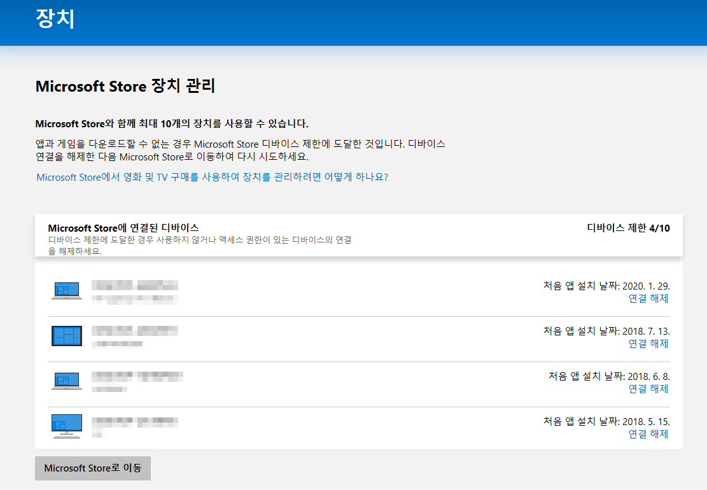Click the 디바이스 제한 4/10 text

pos(628,228)
